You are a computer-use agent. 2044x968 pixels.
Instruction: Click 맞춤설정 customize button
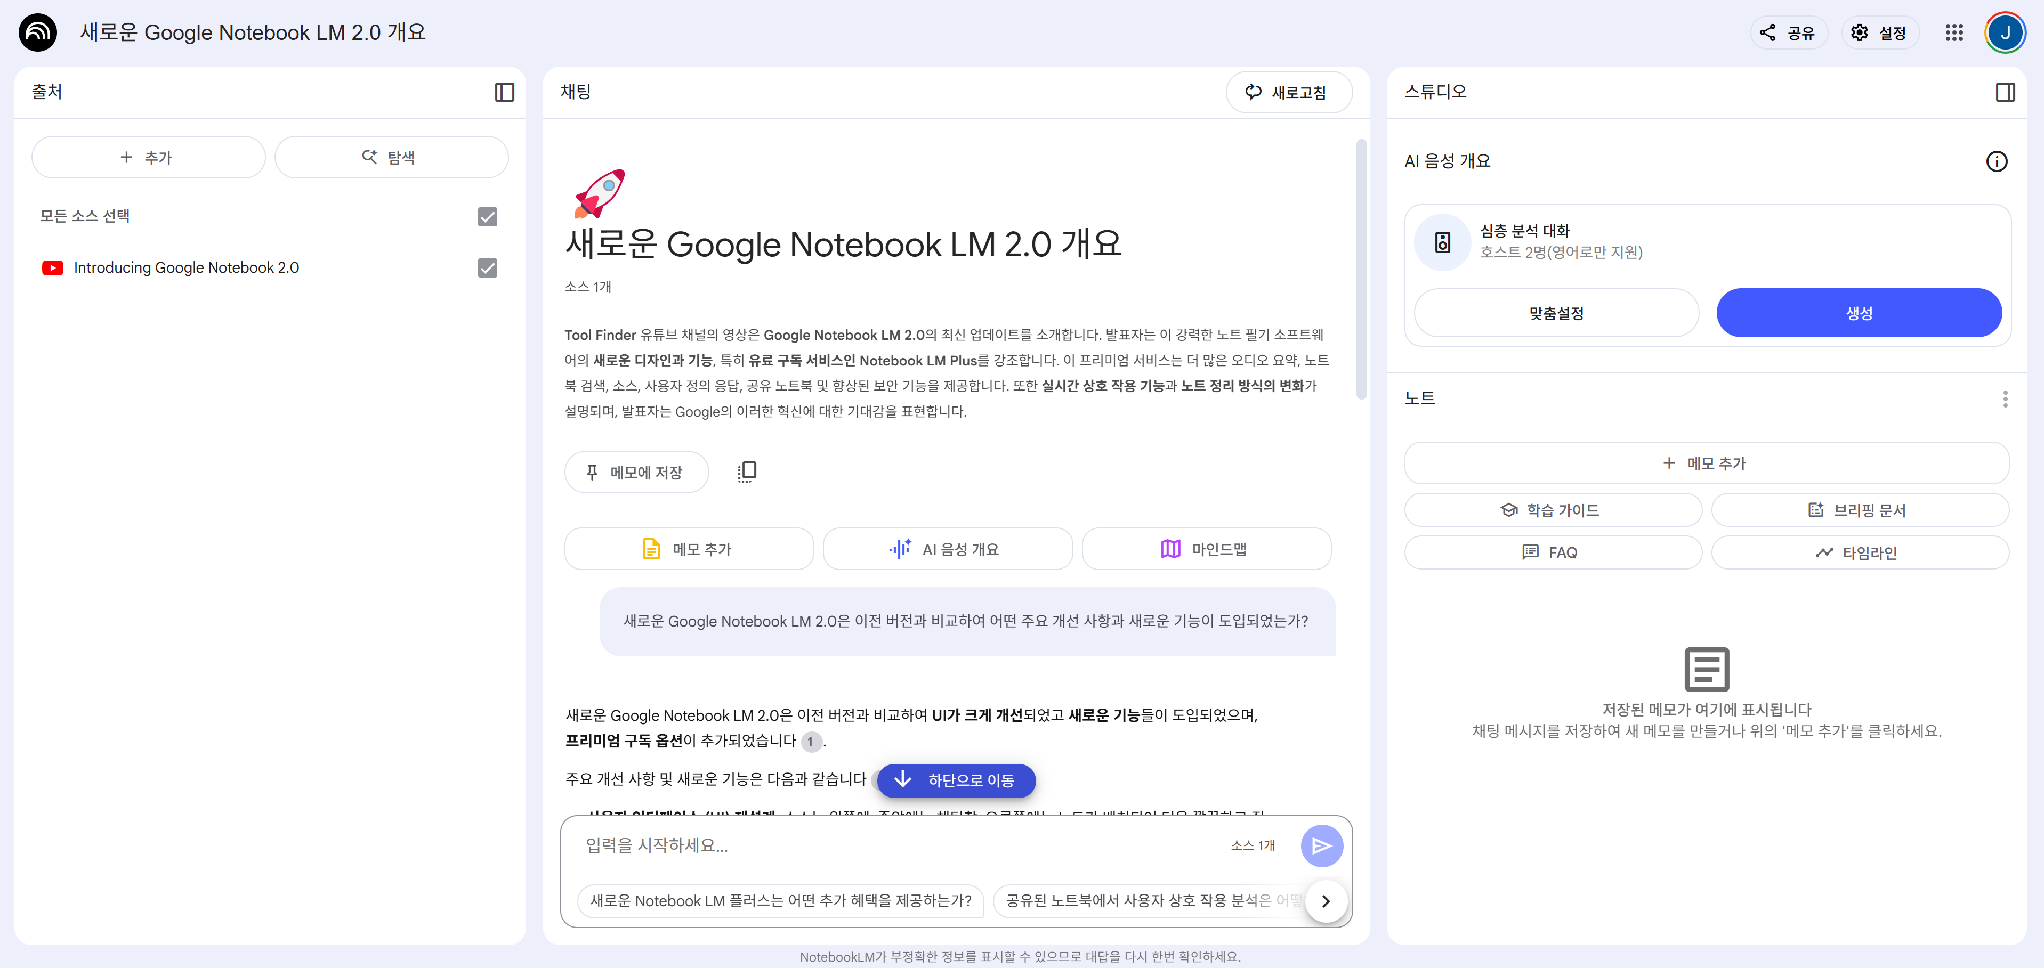coord(1556,313)
